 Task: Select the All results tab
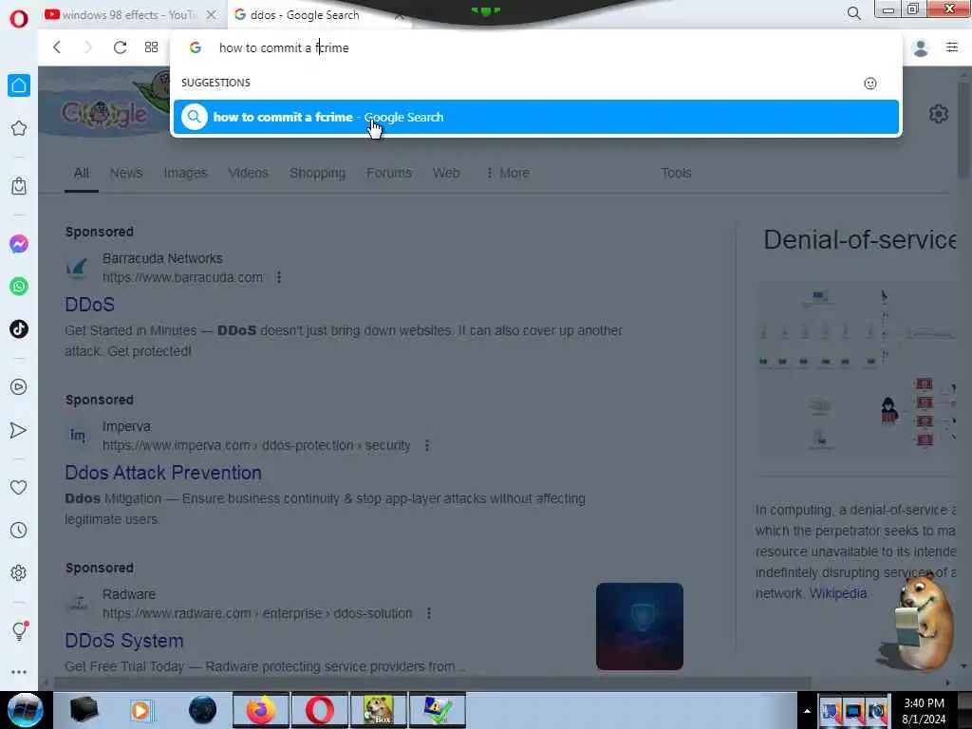click(x=82, y=173)
